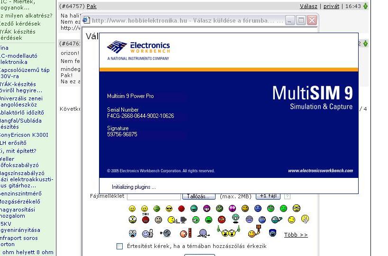
Task: Insert the teal smirking emoticon
Action: (194, 209)
